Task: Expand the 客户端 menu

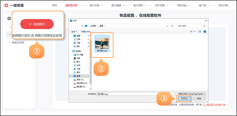Action: 204,5
